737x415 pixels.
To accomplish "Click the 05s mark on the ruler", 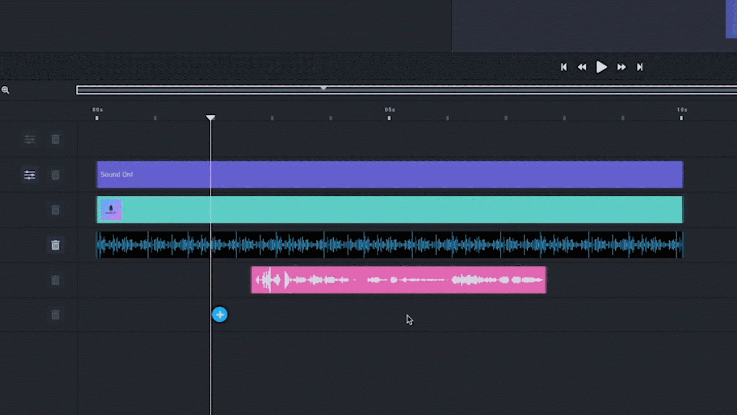I will coord(390,110).
